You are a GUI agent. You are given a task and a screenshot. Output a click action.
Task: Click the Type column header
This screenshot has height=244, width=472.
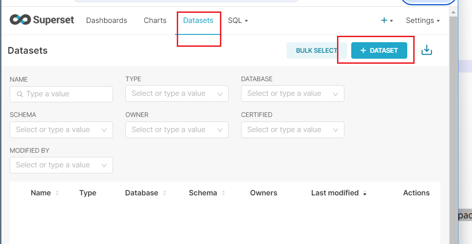point(88,193)
